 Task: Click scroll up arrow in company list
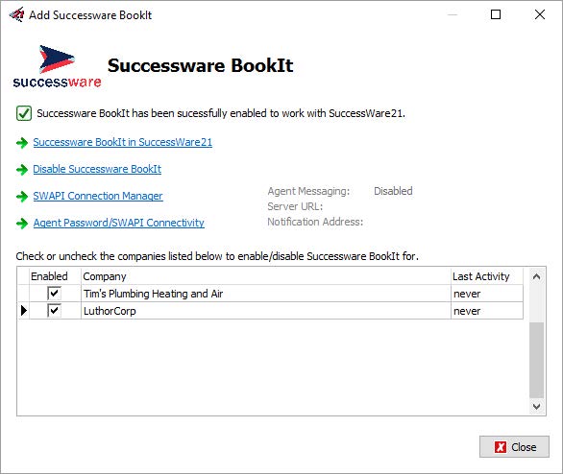click(536, 276)
